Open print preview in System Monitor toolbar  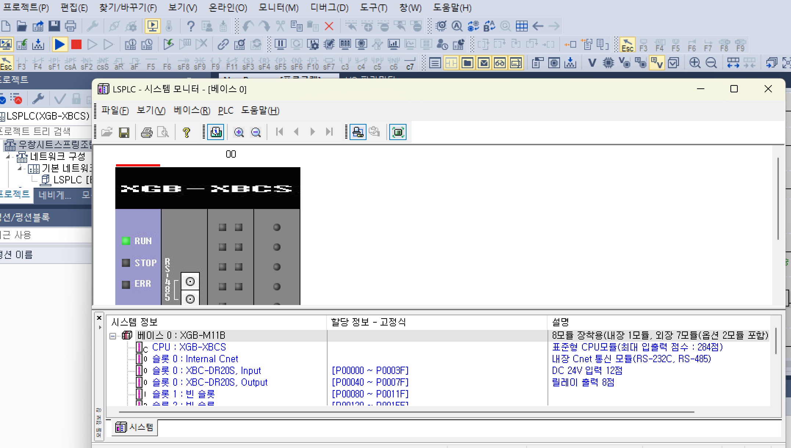pos(163,132)
